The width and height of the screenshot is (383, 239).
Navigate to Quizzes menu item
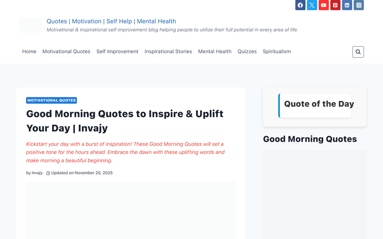pos(247,52)
